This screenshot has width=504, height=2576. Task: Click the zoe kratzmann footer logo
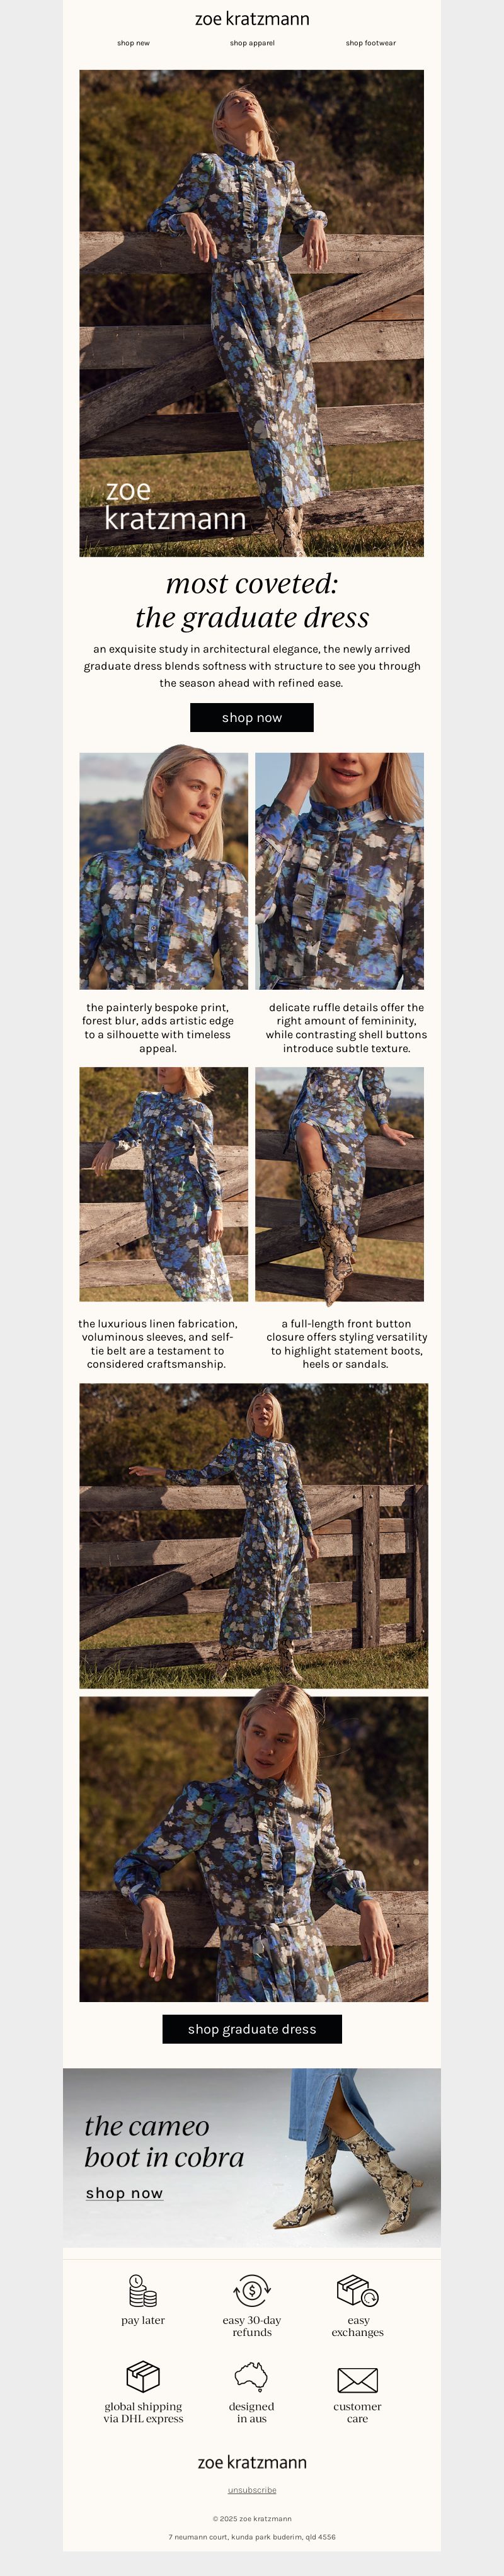(x=252, y=2462)
